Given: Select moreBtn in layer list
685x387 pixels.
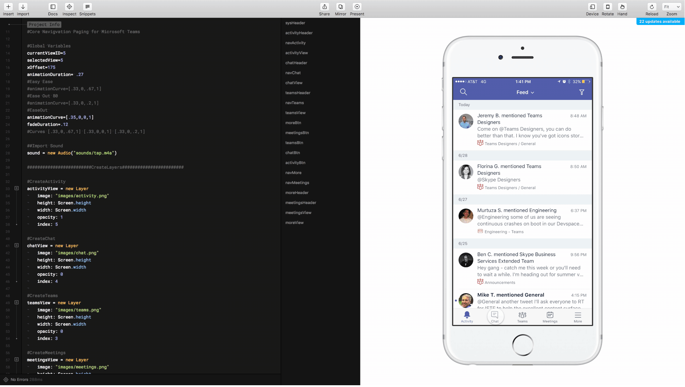Looking at the screenshot, I should pyautogui.click(x=293, y=123).
